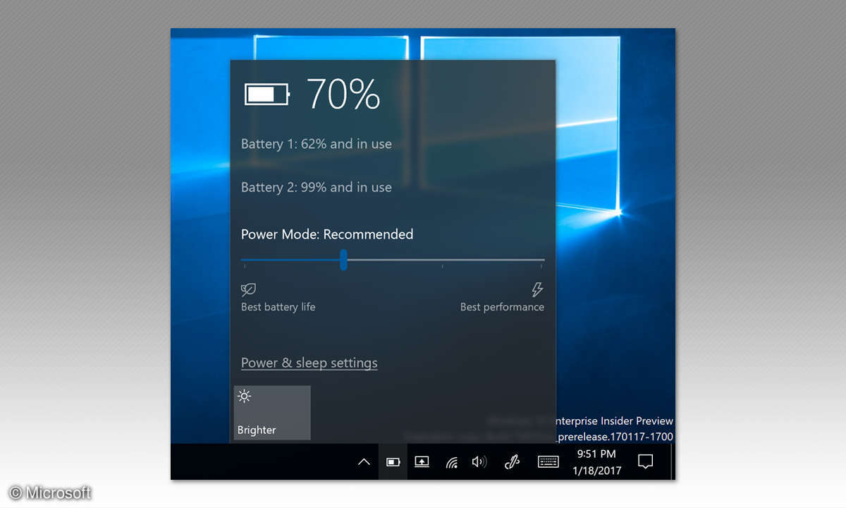Click 'Battery 2: 99% and in use'
Viewport: 846px width, 508px height.
pyautogui.click(x=317, y=187)
